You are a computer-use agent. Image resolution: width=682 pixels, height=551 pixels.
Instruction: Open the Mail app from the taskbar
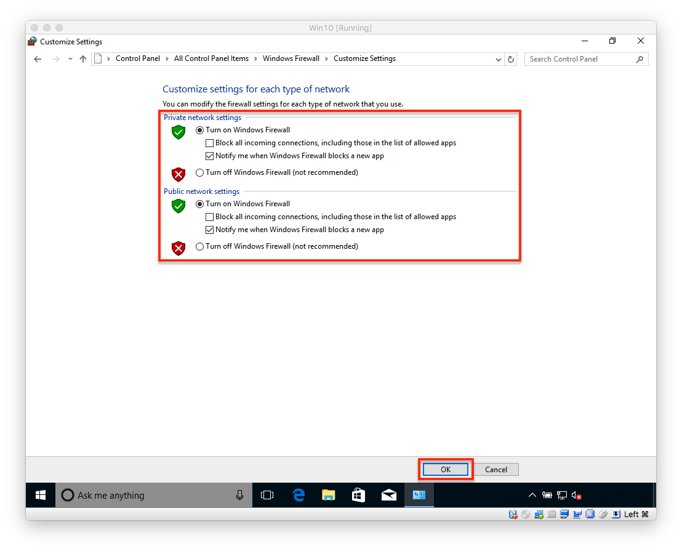(389, 495)
